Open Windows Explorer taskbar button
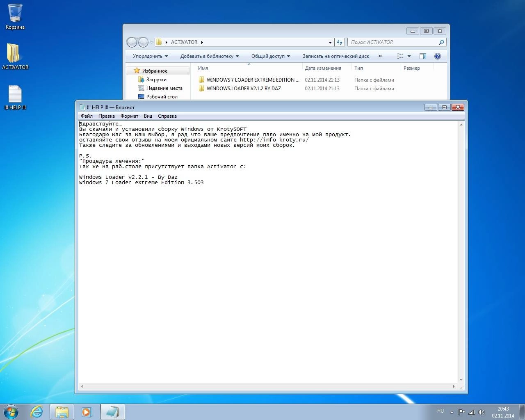 click(62, 412)
